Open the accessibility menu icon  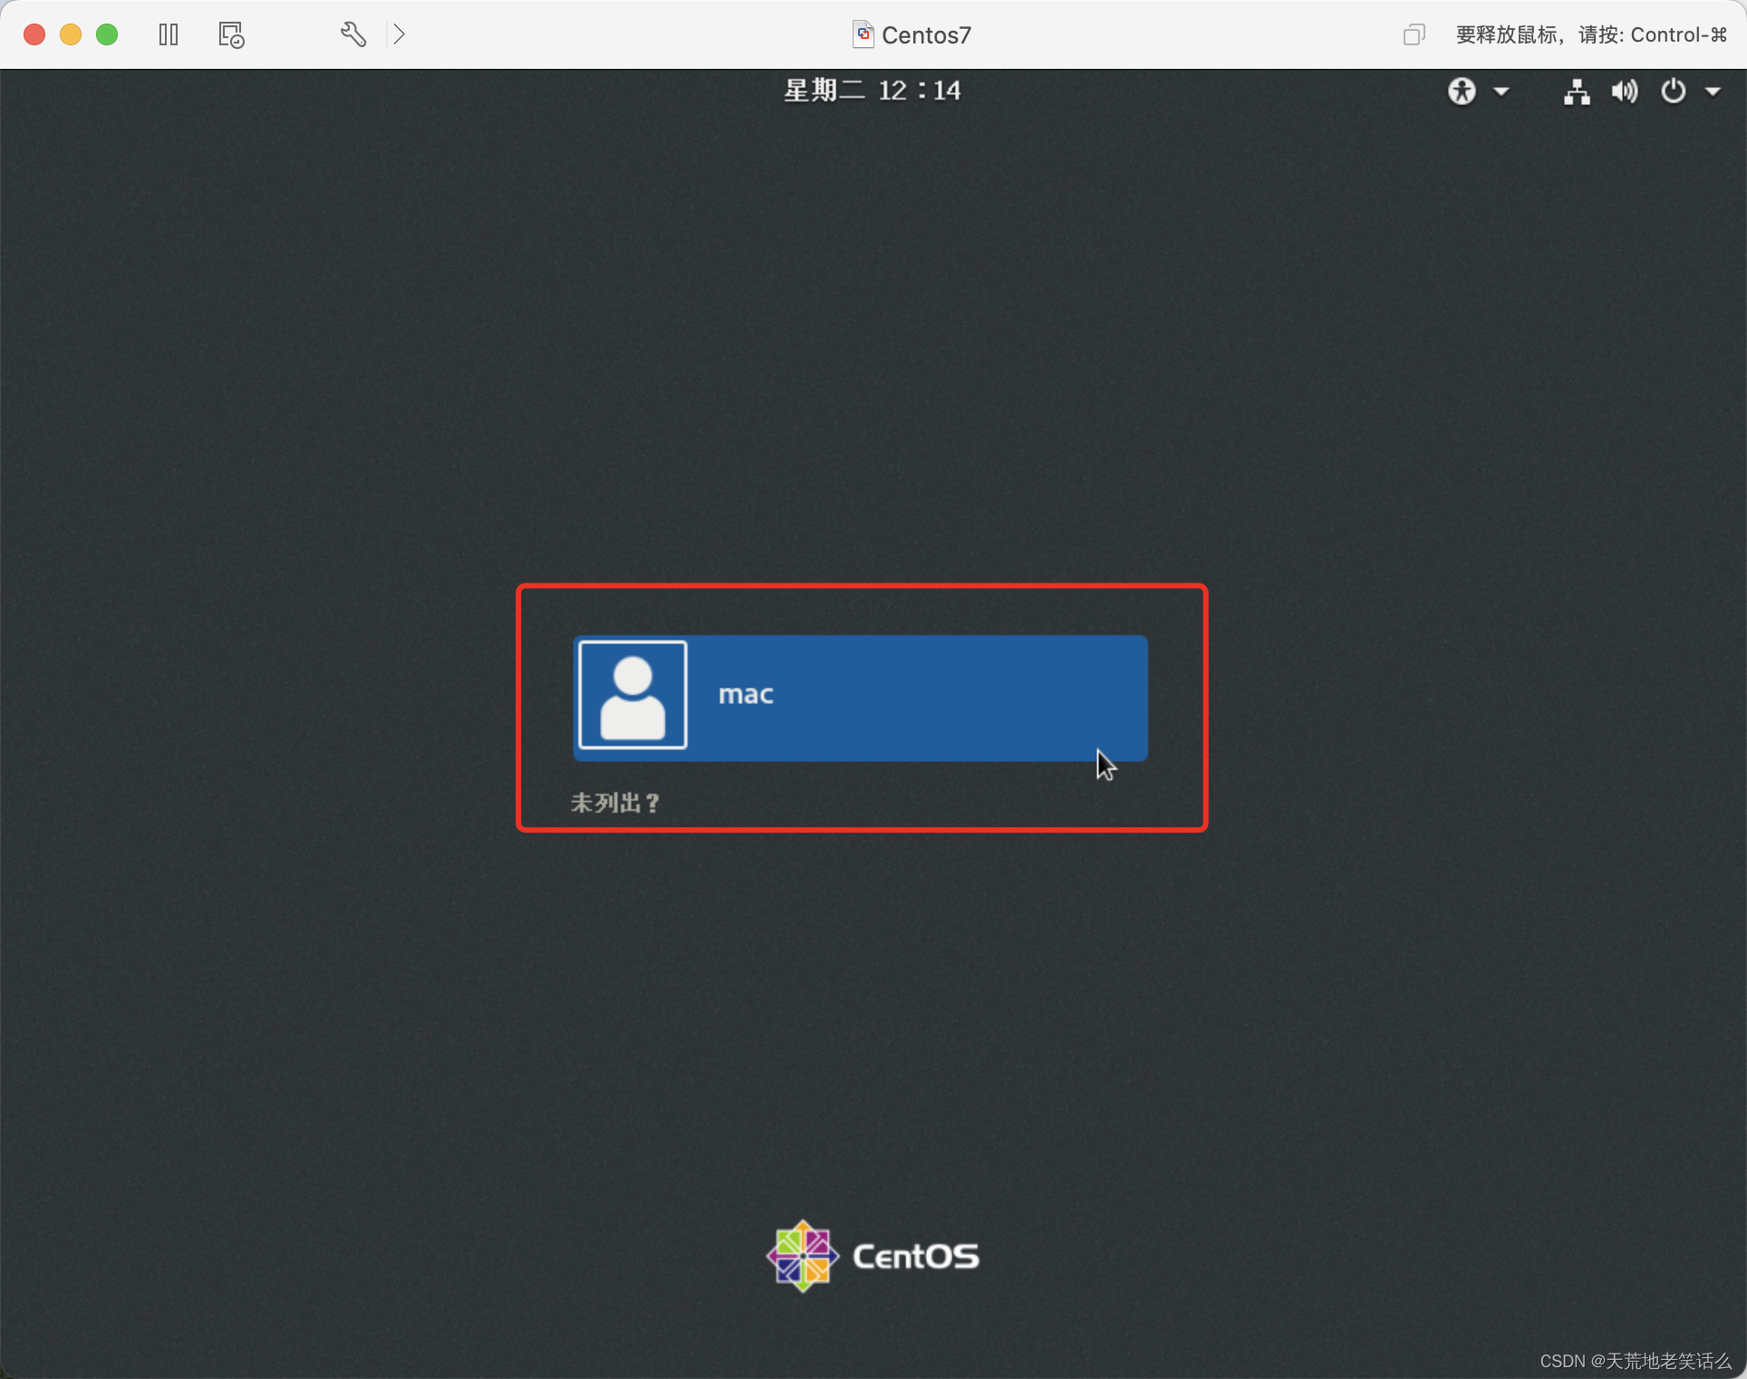pyautogui.click(x=1462, y=92)
